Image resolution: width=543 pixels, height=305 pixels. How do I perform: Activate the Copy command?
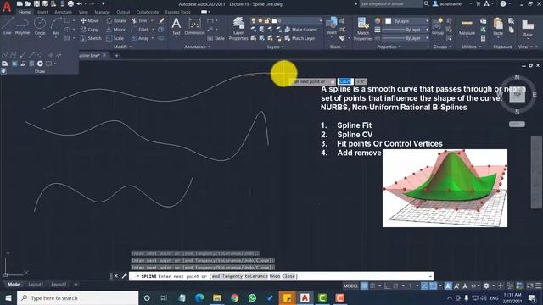pos(90,30)
